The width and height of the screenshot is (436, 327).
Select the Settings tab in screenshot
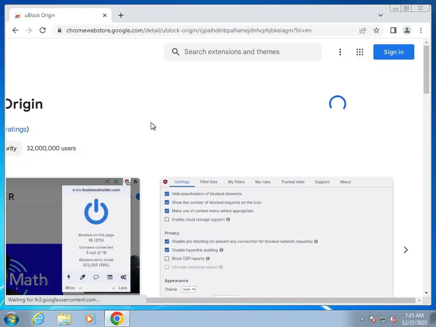[182, 182]
